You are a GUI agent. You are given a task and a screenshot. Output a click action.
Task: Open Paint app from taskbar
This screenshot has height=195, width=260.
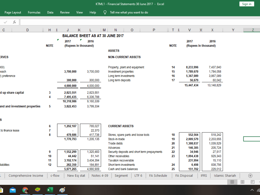tap(62, 190)
